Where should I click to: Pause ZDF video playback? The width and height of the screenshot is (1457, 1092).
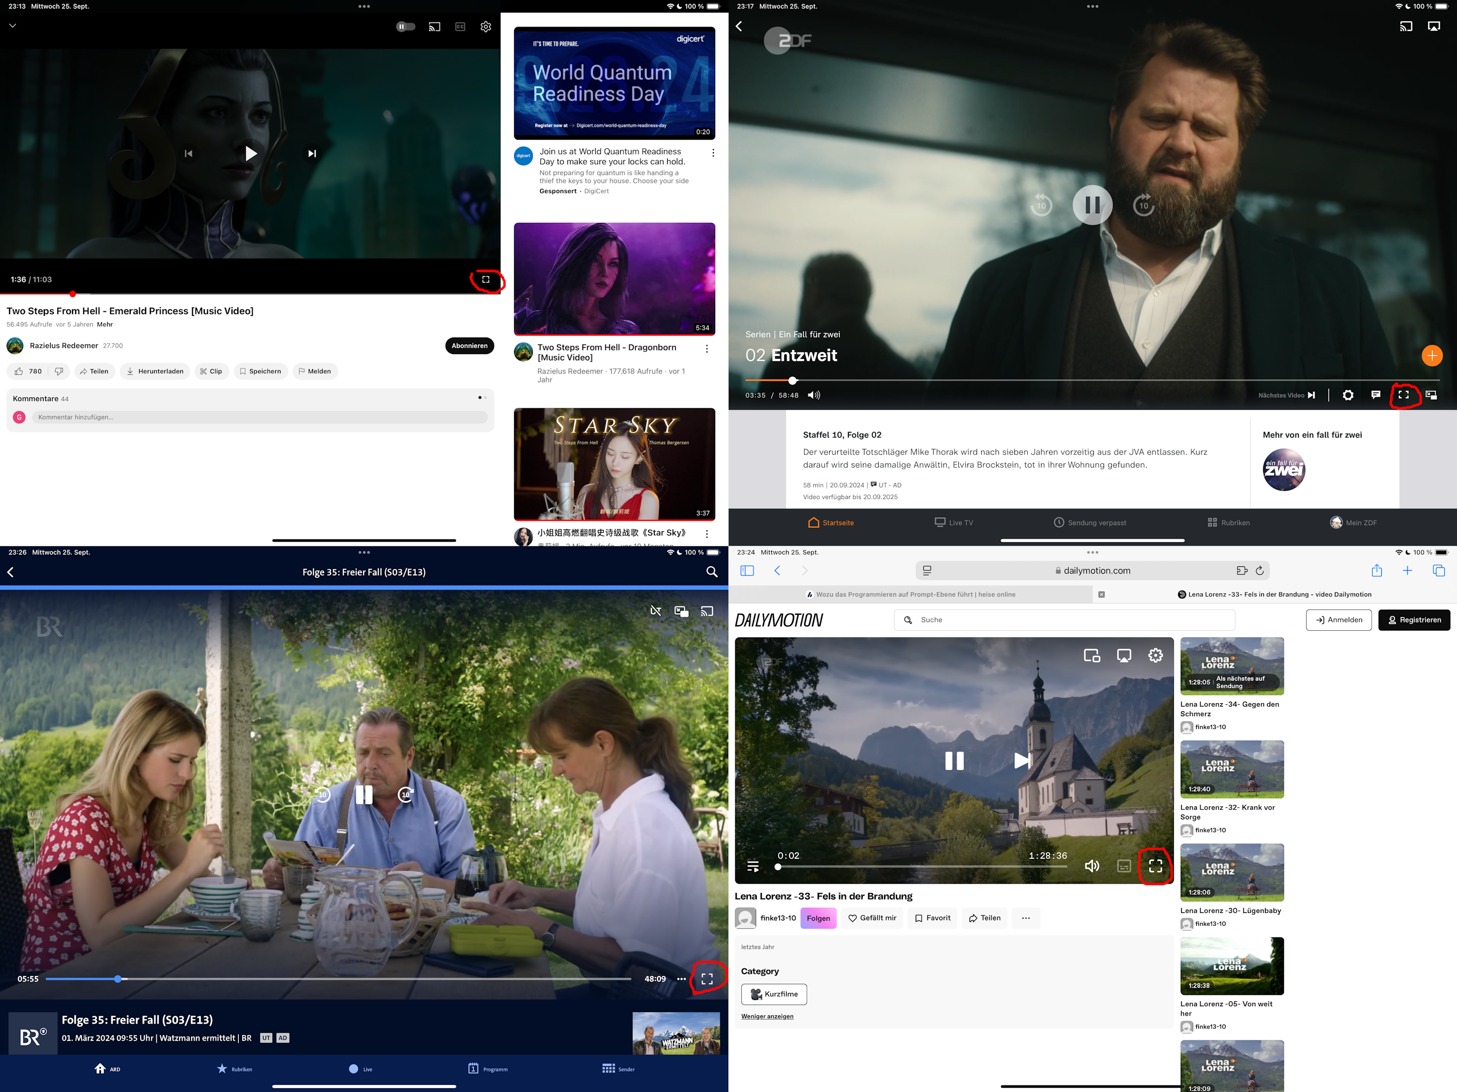pyautogui.click(x=1092, y=205)
